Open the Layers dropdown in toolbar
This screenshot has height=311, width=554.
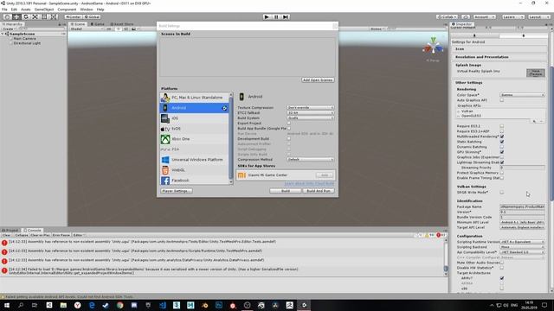pyautogui.click(x=513, y=17)
